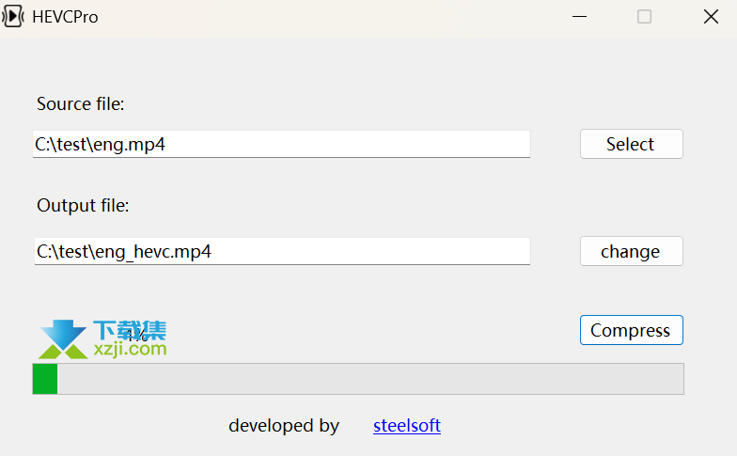Open the steelsoft developer link

pos(407,425)
